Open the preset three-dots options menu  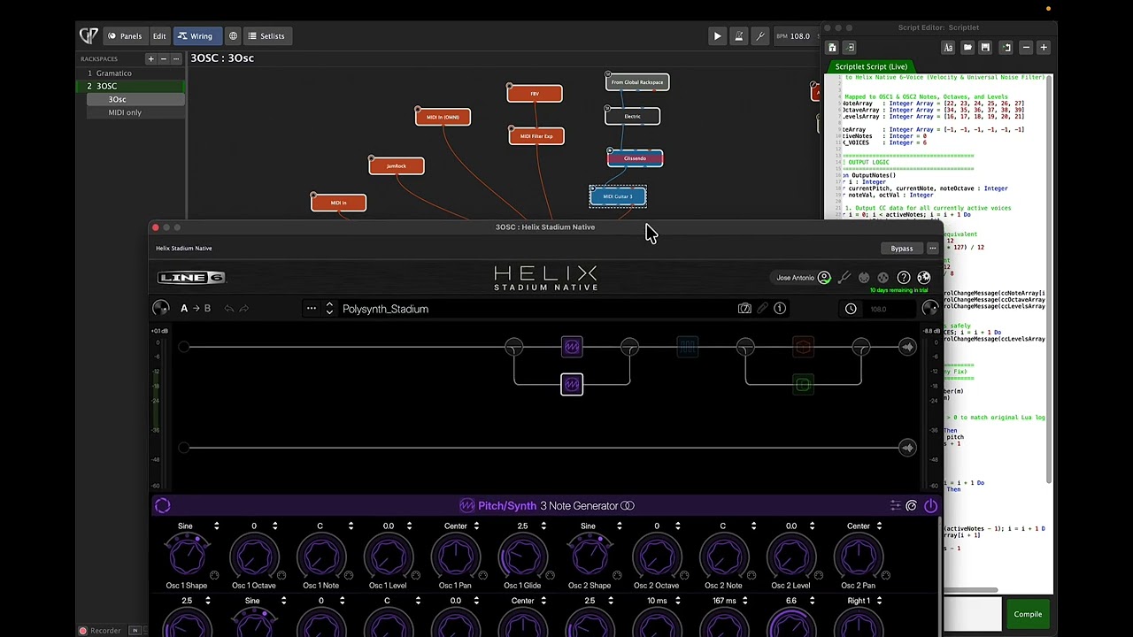click(312, 309)
